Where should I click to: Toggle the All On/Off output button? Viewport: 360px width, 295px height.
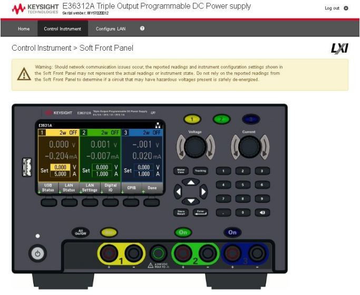tap(81, 232)
